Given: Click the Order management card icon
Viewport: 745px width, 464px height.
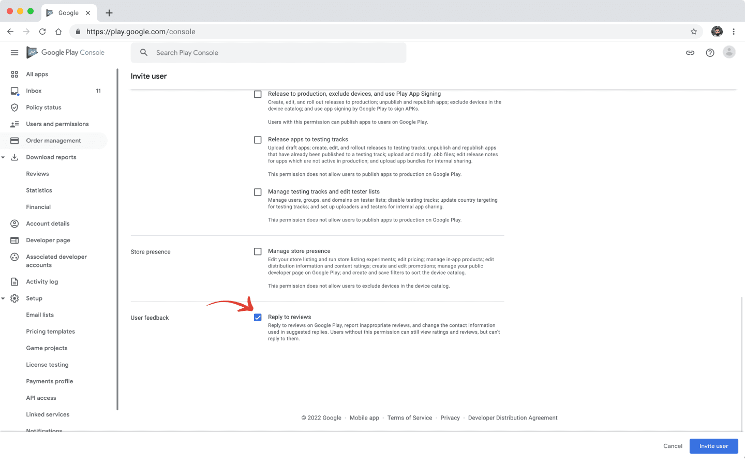Looking at the screenshot, I should [14, 141].
